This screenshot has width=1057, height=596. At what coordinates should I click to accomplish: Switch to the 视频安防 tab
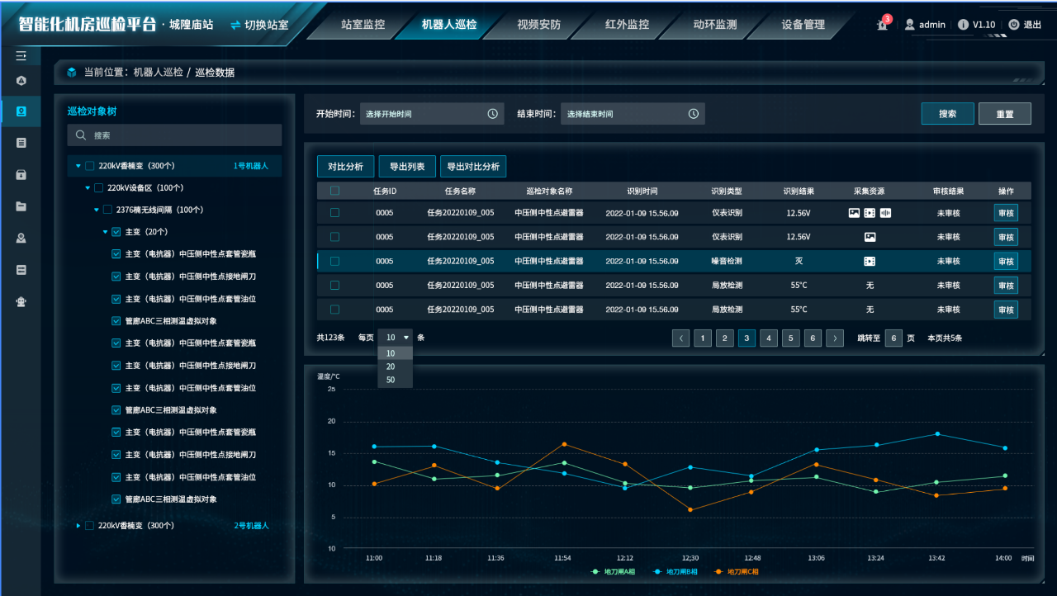[x=538, y=25]
